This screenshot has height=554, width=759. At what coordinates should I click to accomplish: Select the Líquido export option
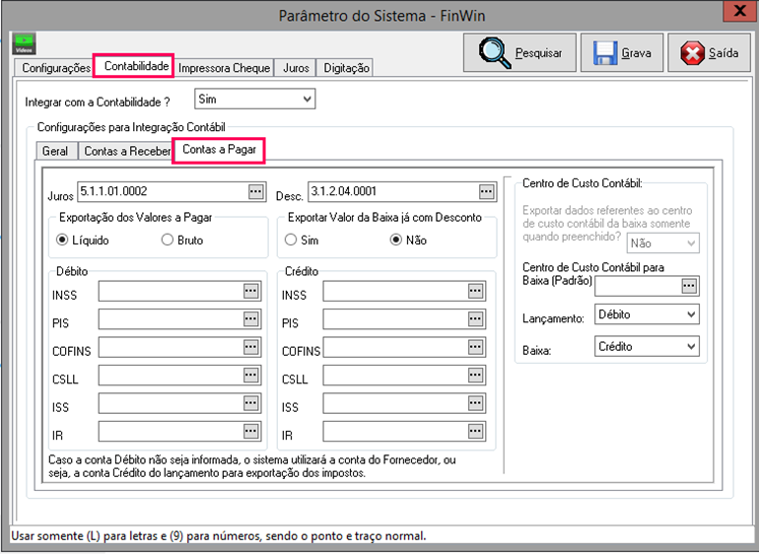(x=63, y=240)
